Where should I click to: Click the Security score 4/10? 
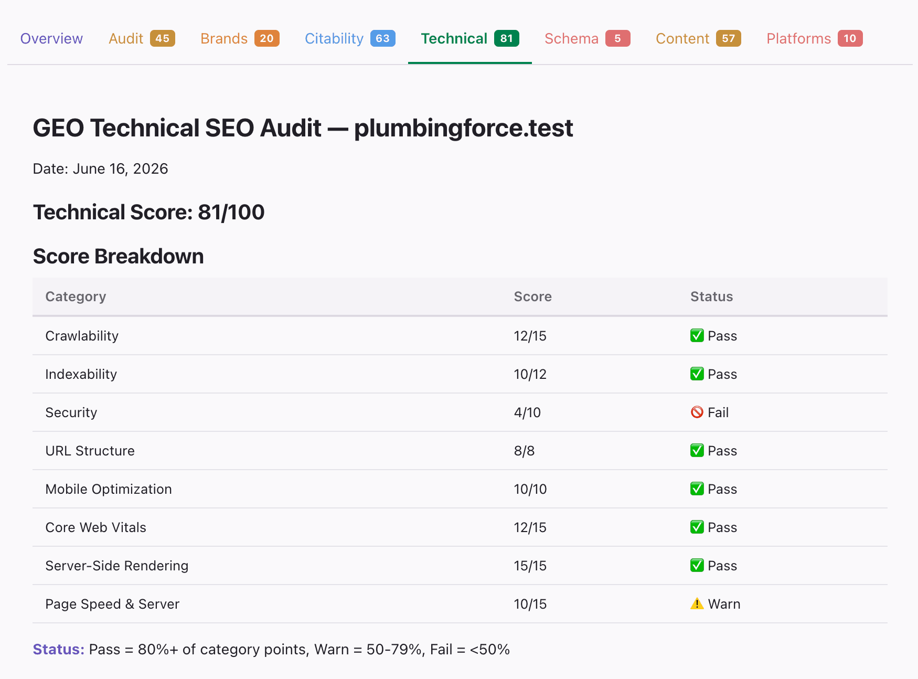click(527, 412)
